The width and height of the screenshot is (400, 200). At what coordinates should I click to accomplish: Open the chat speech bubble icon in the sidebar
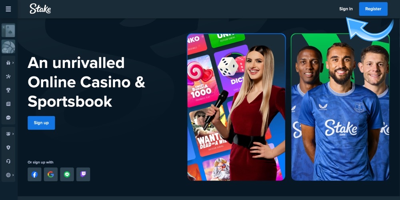pos(8,118)
